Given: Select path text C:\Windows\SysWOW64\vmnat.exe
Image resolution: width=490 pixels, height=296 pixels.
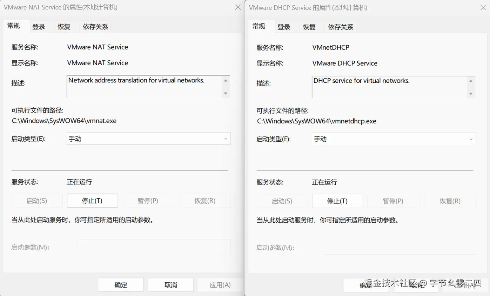Looking at the screenshot, I should [64, 121].
